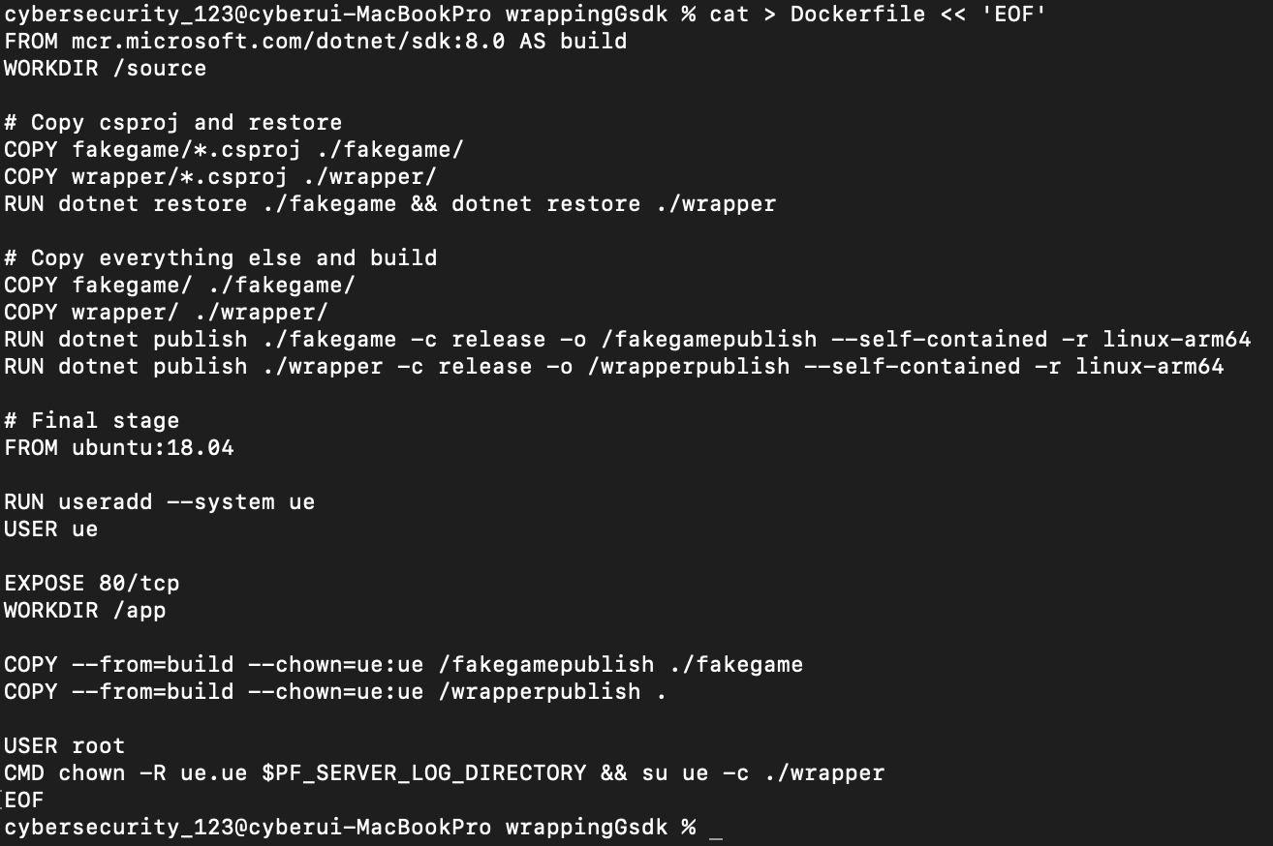Click the '# Final stage' comment
The width and height of the screenshot is (1273, 846).
[92, 421]
